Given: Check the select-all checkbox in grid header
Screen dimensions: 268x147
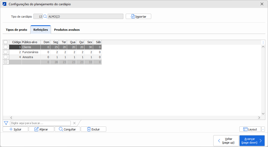Looking at the screenshot, I should [6, 42].
